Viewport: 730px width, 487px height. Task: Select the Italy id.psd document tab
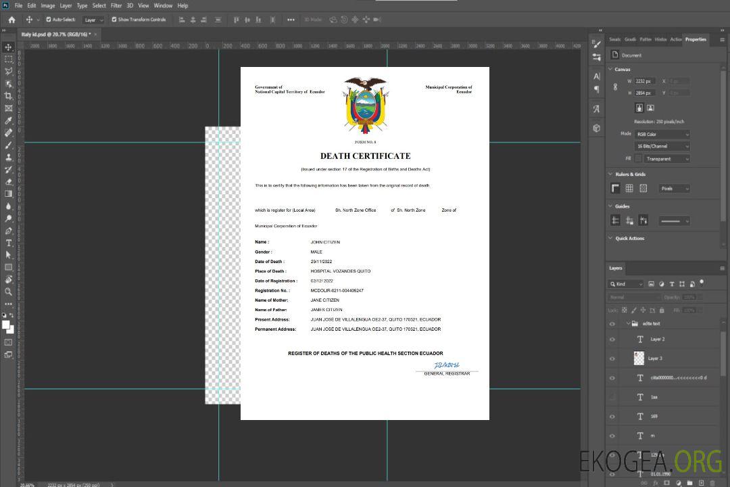56,34
